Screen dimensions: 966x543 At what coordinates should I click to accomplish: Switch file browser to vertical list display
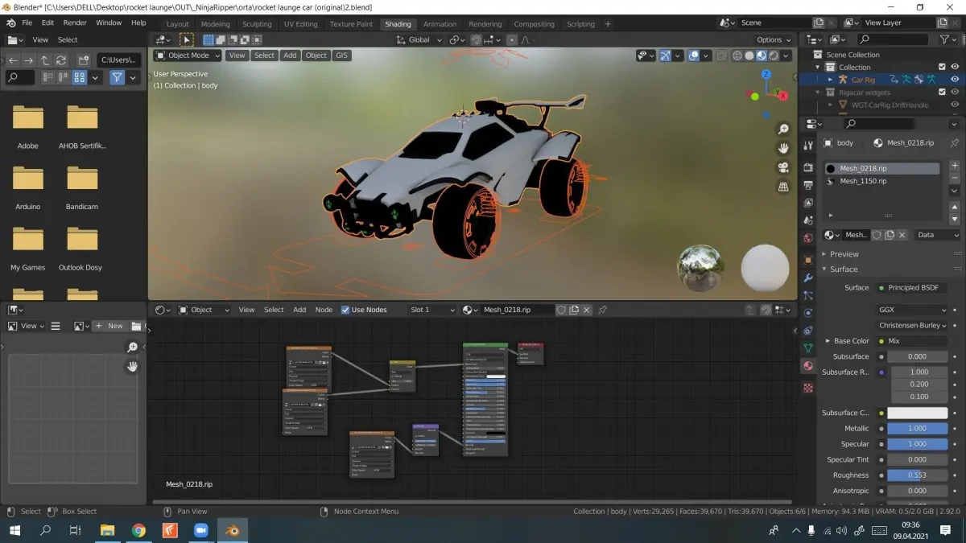[48, 77]
